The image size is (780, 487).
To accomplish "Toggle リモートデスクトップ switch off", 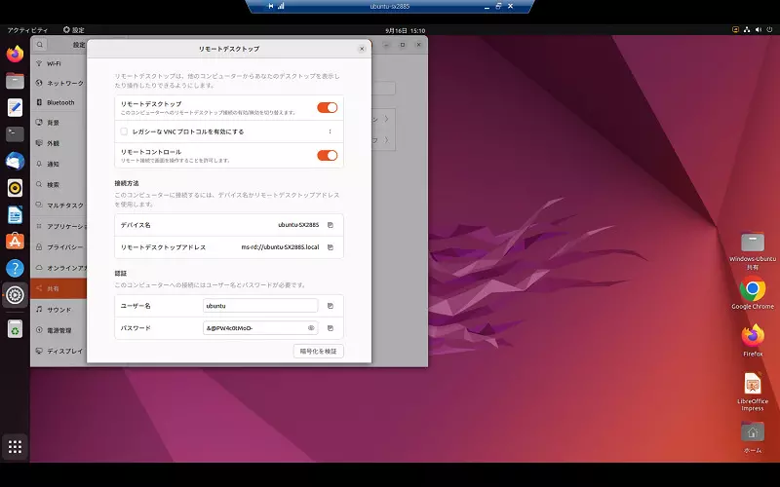I will pos(328,108).
